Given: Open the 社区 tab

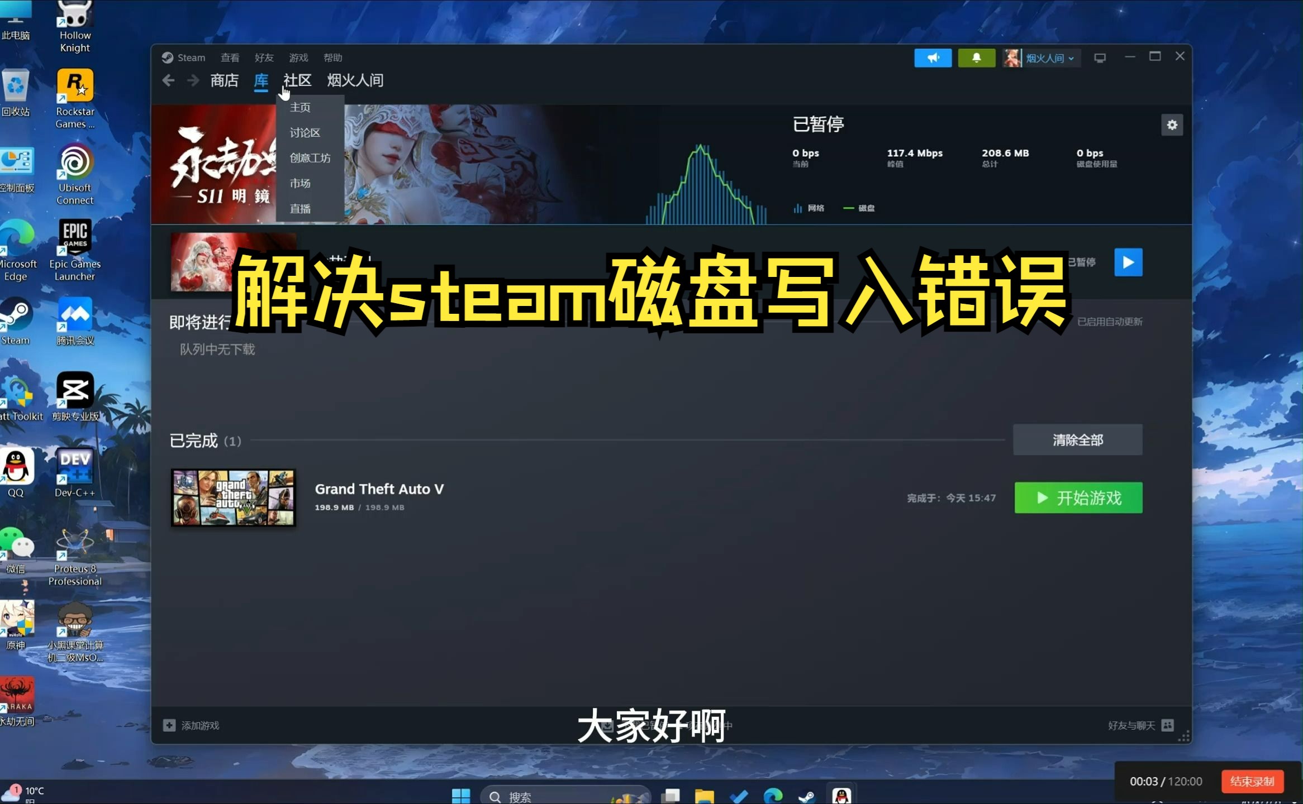Looking at the screenshot, I should [x=297, y=80].
